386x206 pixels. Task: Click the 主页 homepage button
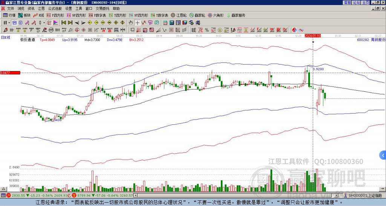coord(366,3)
